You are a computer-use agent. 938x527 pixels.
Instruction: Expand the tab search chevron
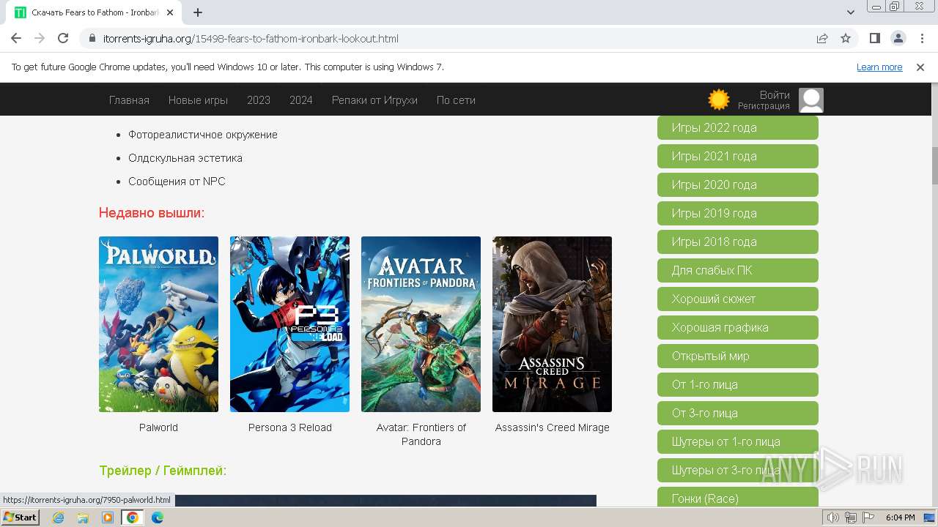[851, 12]
